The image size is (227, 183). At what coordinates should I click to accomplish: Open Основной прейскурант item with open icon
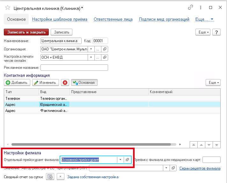(x=127, y=160)
